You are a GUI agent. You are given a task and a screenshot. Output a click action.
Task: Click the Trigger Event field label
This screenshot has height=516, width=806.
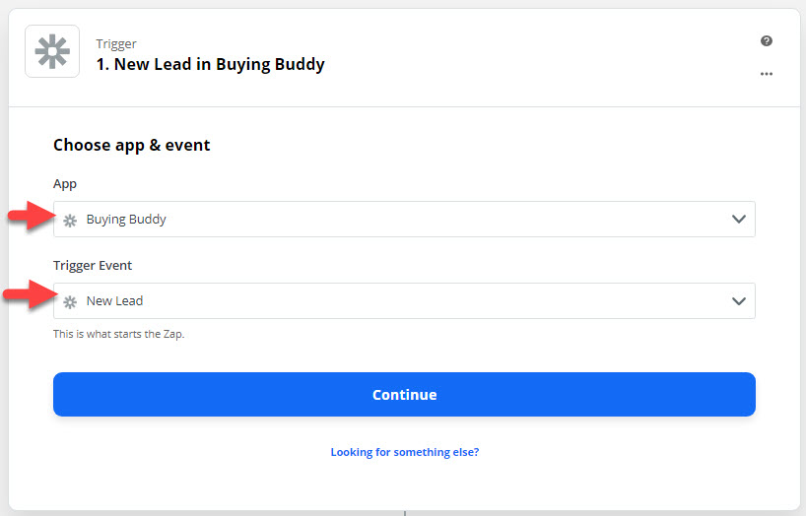(x=93, y=266)
